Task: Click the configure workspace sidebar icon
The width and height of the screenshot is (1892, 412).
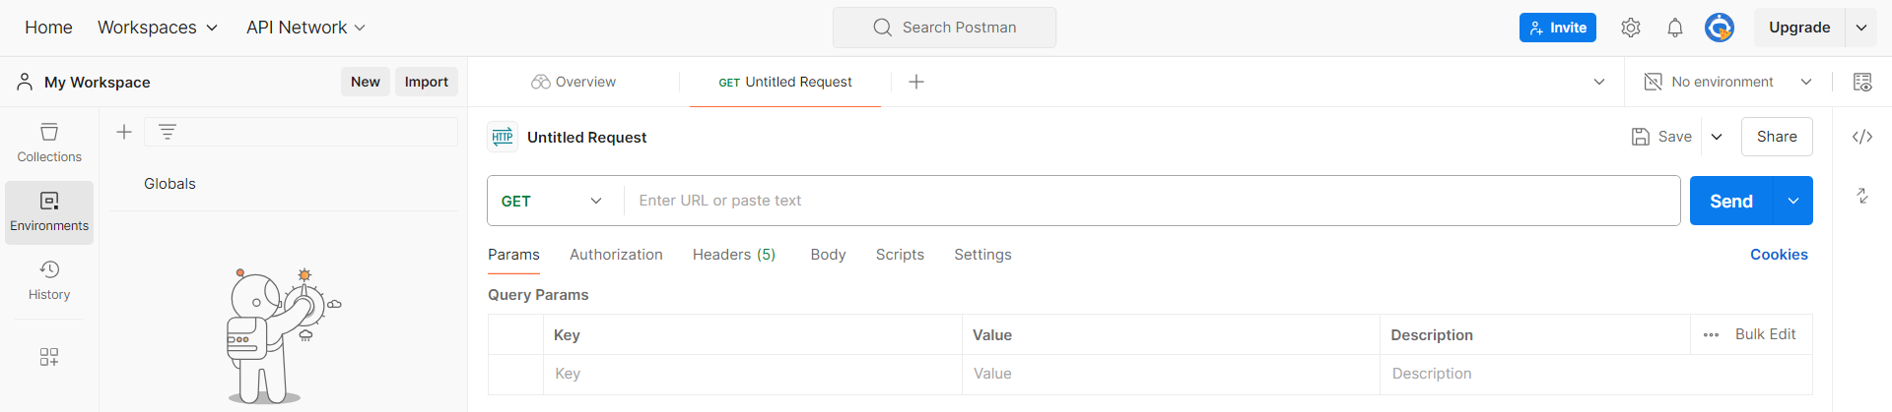Action: tap(49, 357)
